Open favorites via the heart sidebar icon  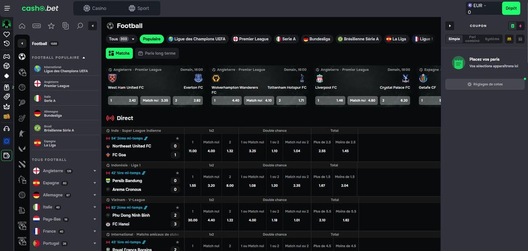point(7,34)
